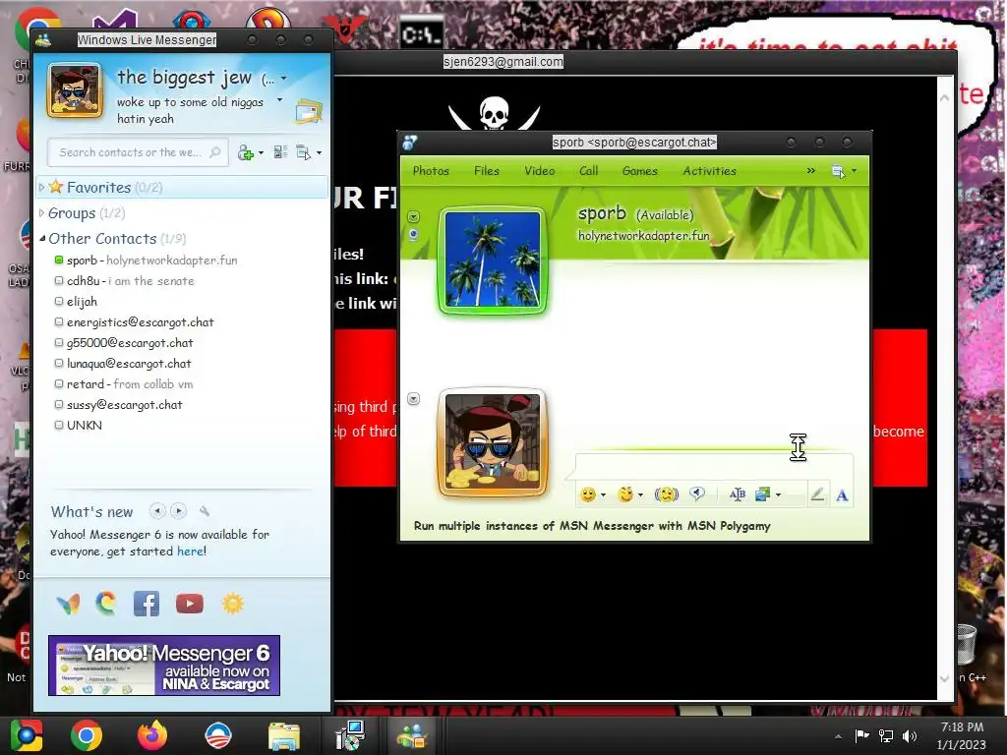Open your own display picture options arrow
1007x755 pixels.
[414, 399]
